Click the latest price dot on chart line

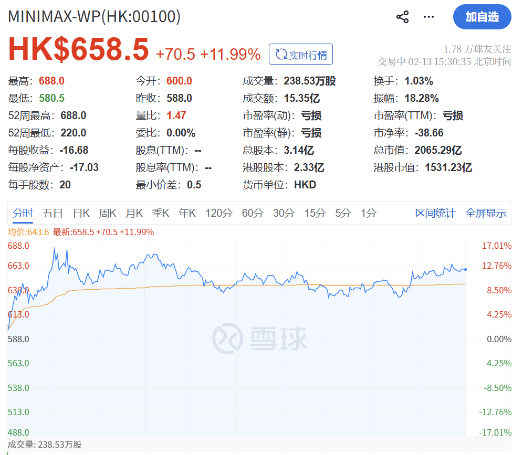[465, 269]
